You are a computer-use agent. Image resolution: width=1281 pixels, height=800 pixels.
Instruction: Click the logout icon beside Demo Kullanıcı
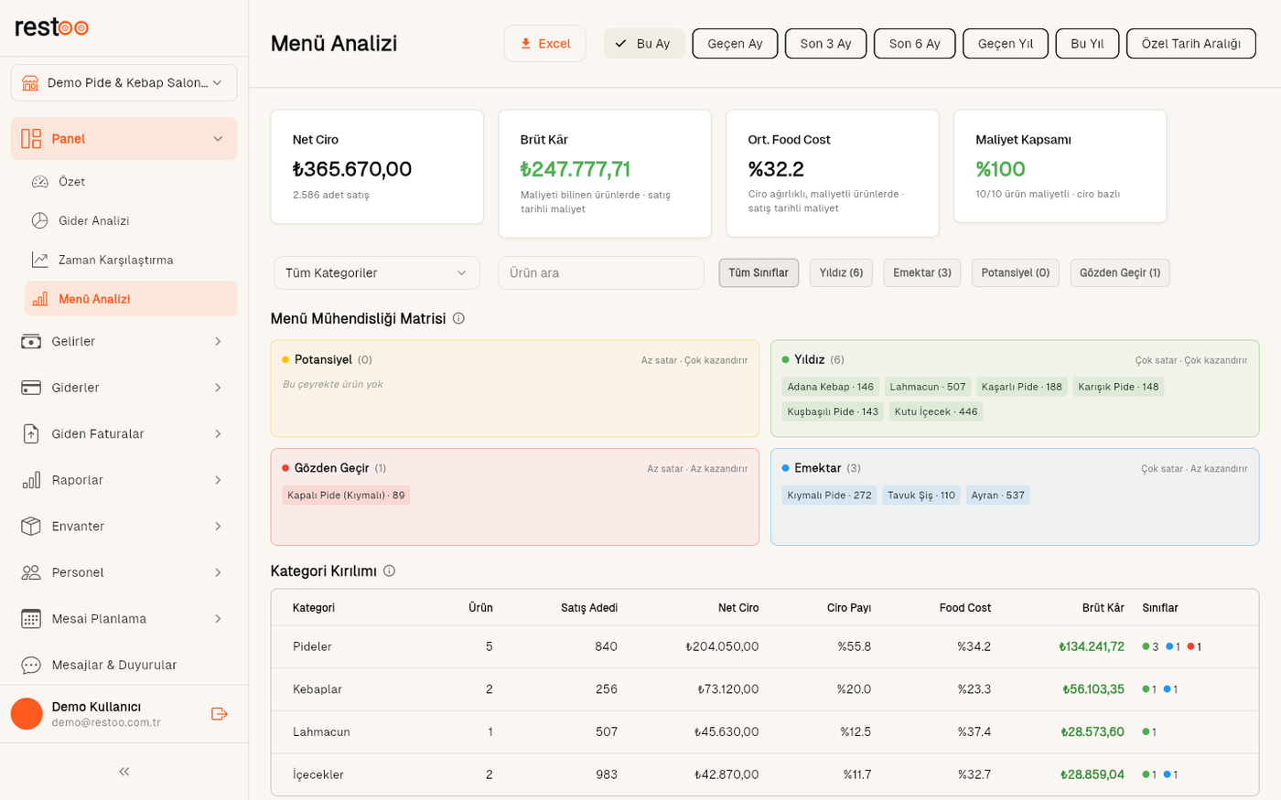coord(219,714)
